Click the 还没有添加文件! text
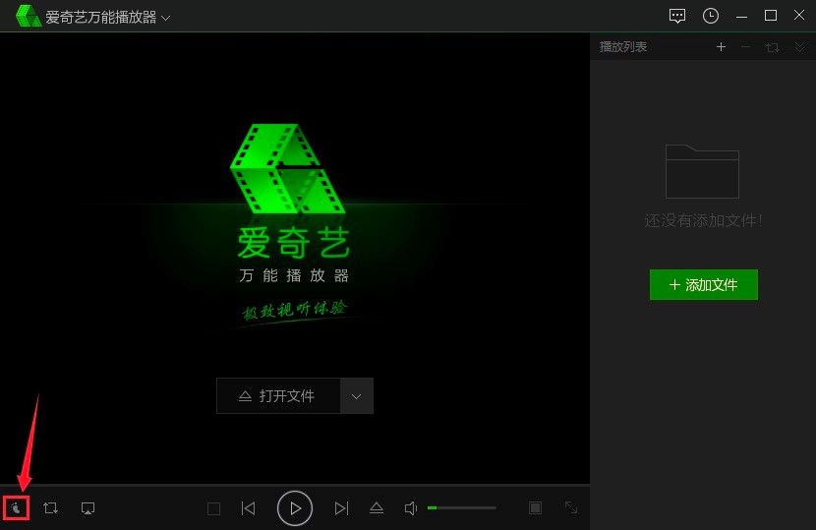Viewport: 816px width, 530px height. point(703,220)
